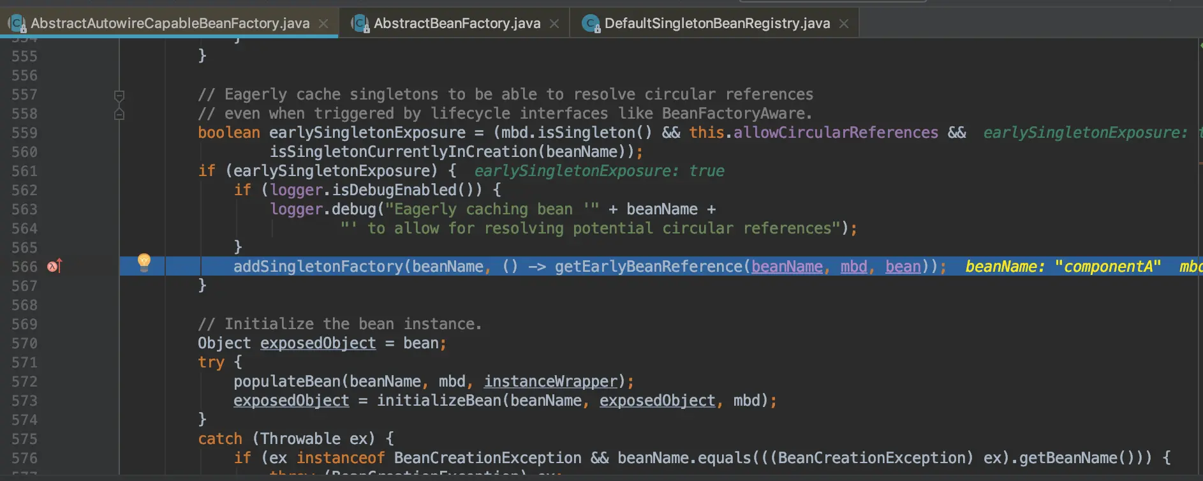This screenshot has height=481, width=1203.
Task: Click the class icon on DefaultSingletonBeanRegistry.java tab
Action: 591,24
